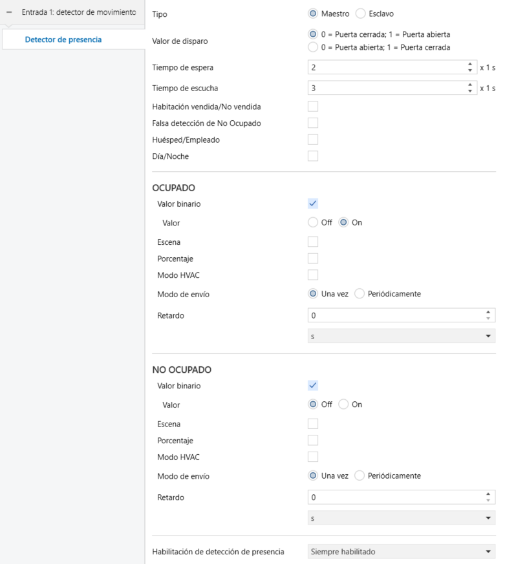Screen dimensions: 505x564
Task: Decrease Tiempo de espera with down arrow
Action: click(x=470, y=70)
